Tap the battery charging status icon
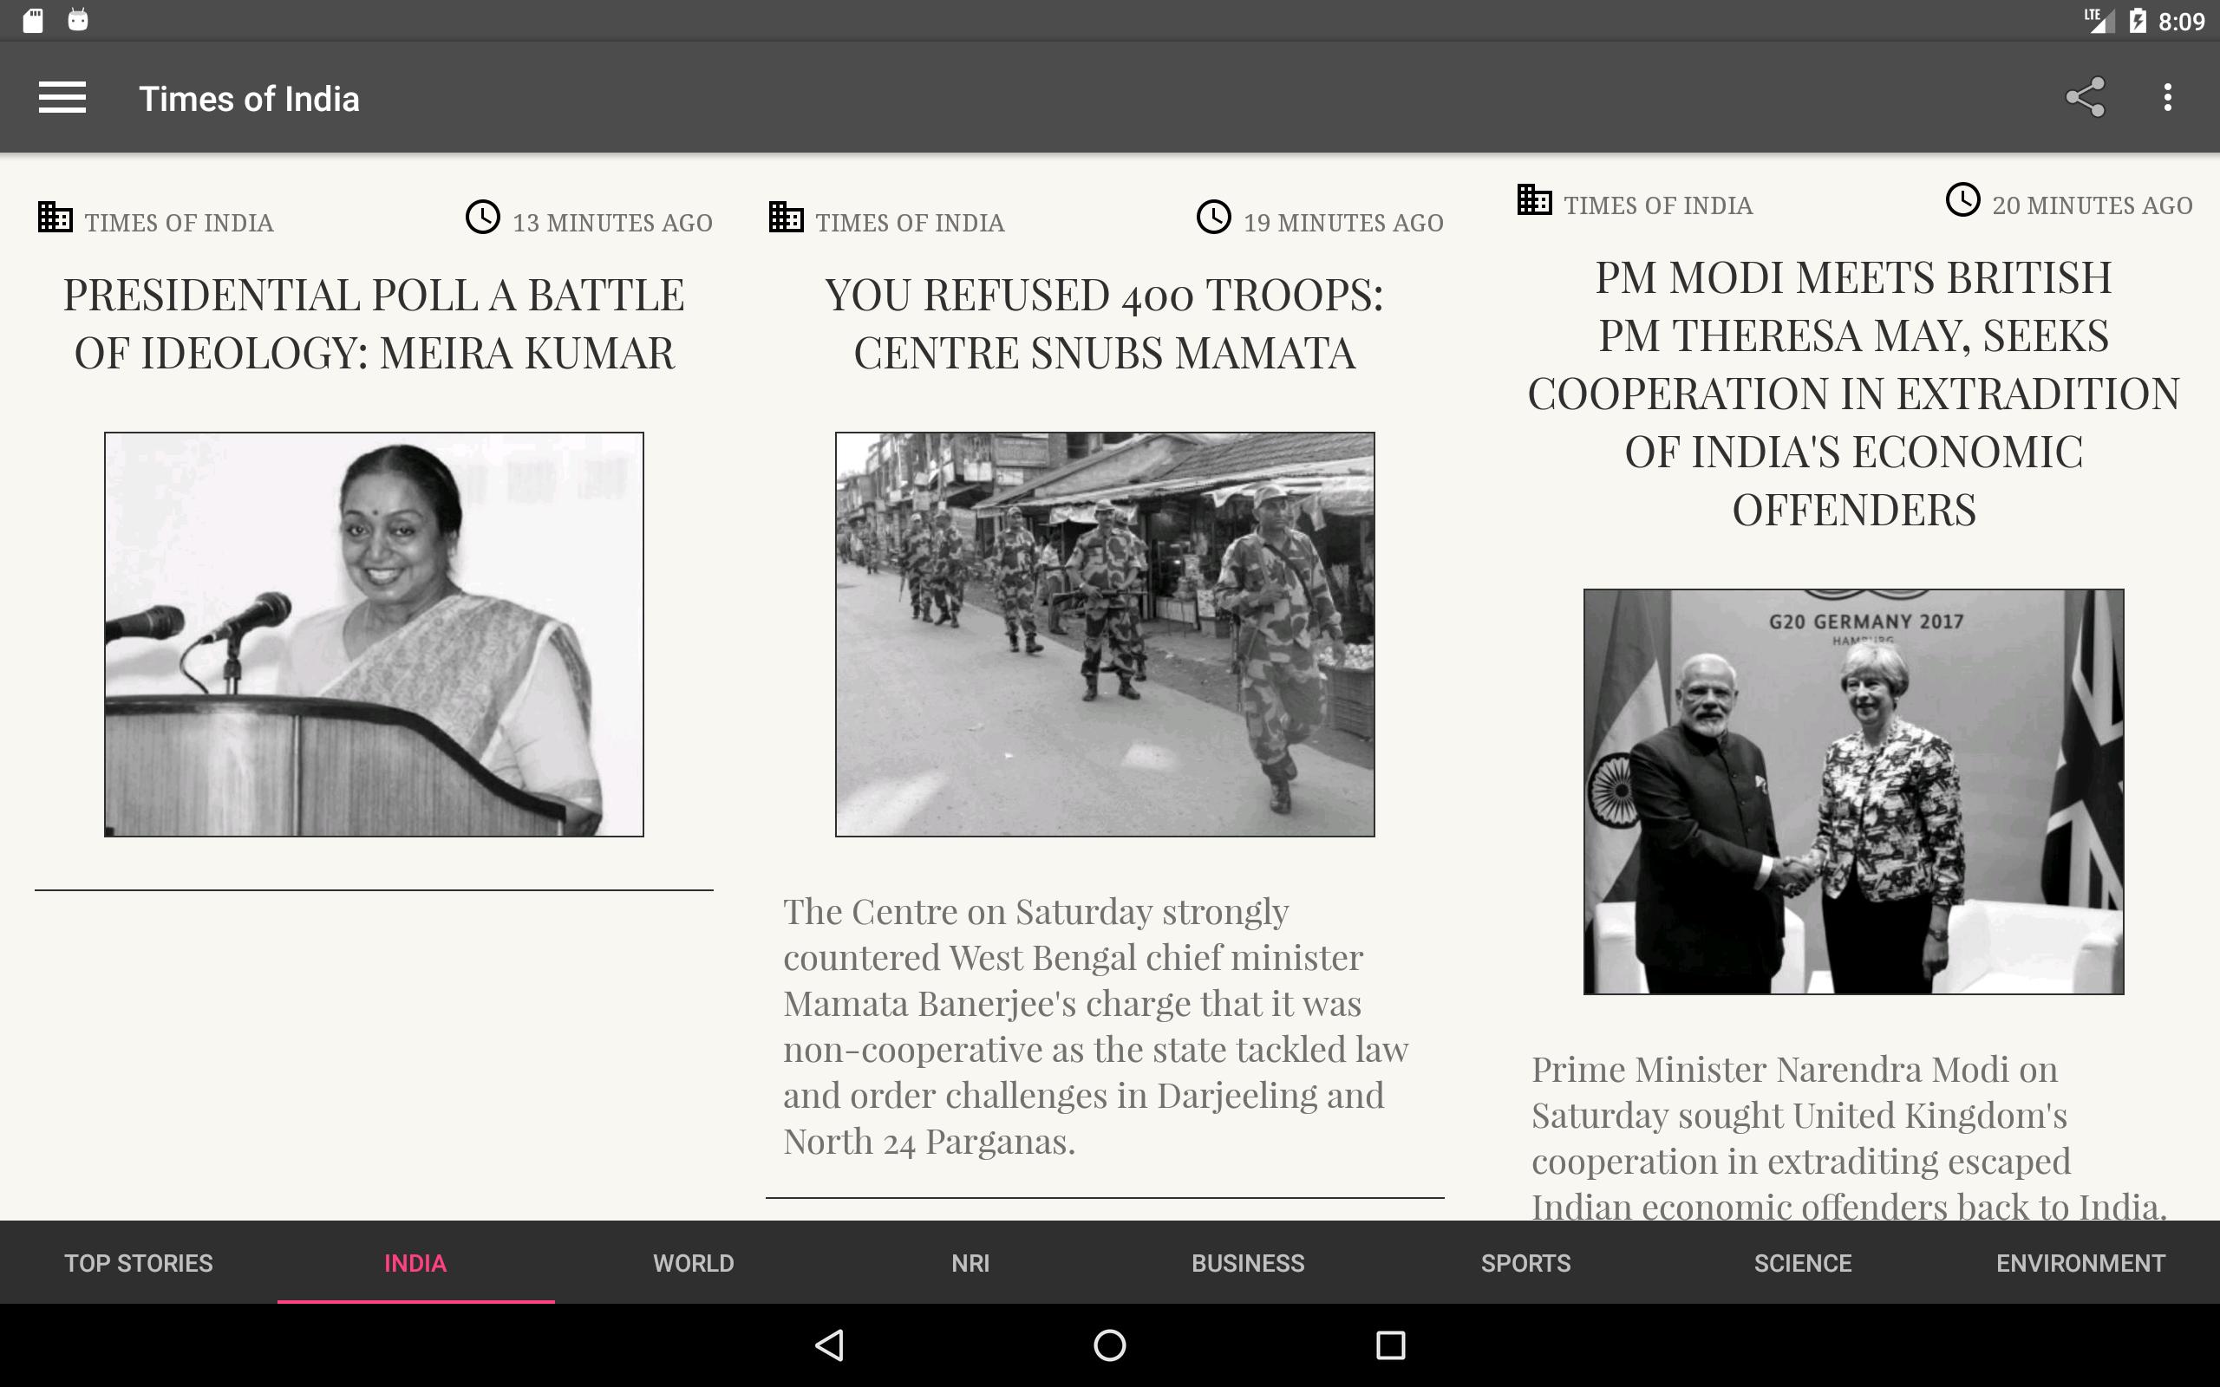 pos(2138,20)
